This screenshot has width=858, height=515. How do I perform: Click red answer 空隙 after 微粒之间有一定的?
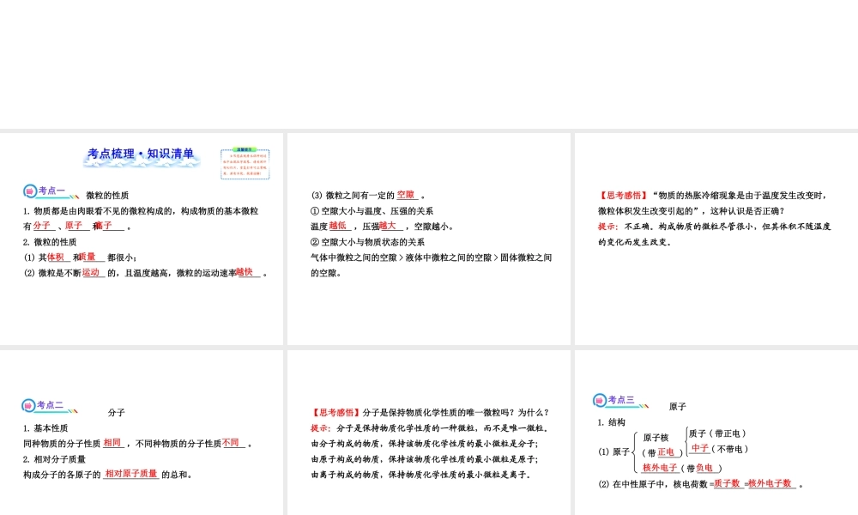pyautogui.click(x=406, y=194)
